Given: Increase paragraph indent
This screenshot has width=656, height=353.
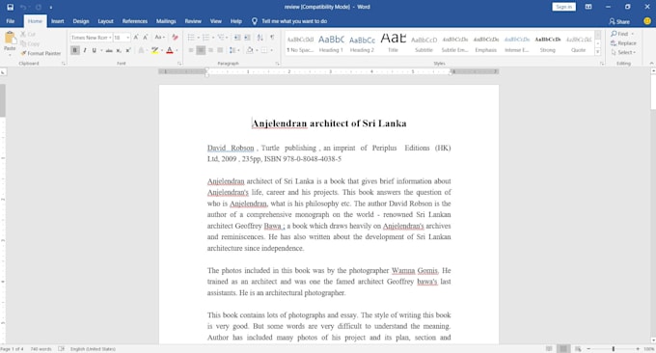Looking at the screenshot, I should point(247,38).
